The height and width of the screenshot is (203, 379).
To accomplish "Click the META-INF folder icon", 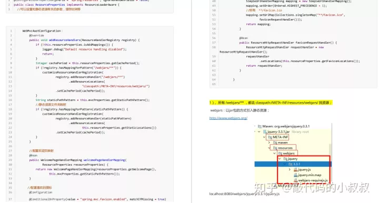I will [270, 137].
